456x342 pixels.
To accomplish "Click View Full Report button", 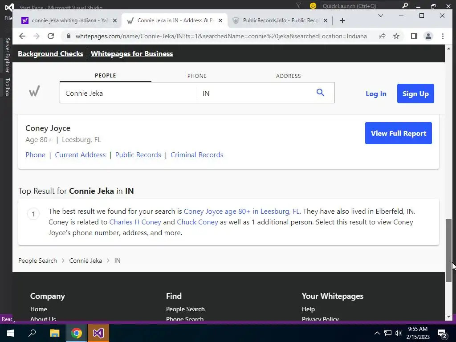I will [399, 133].
